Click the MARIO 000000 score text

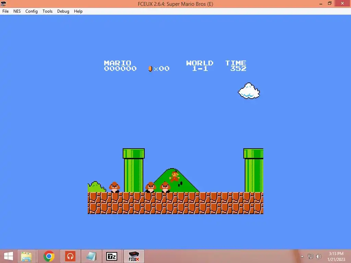[x=120, y=66]
